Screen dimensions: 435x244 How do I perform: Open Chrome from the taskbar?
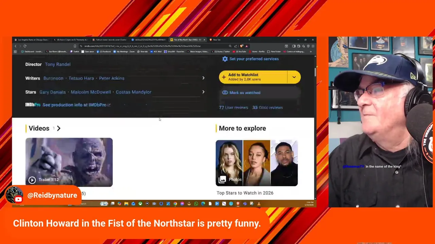tap(175, 204)
